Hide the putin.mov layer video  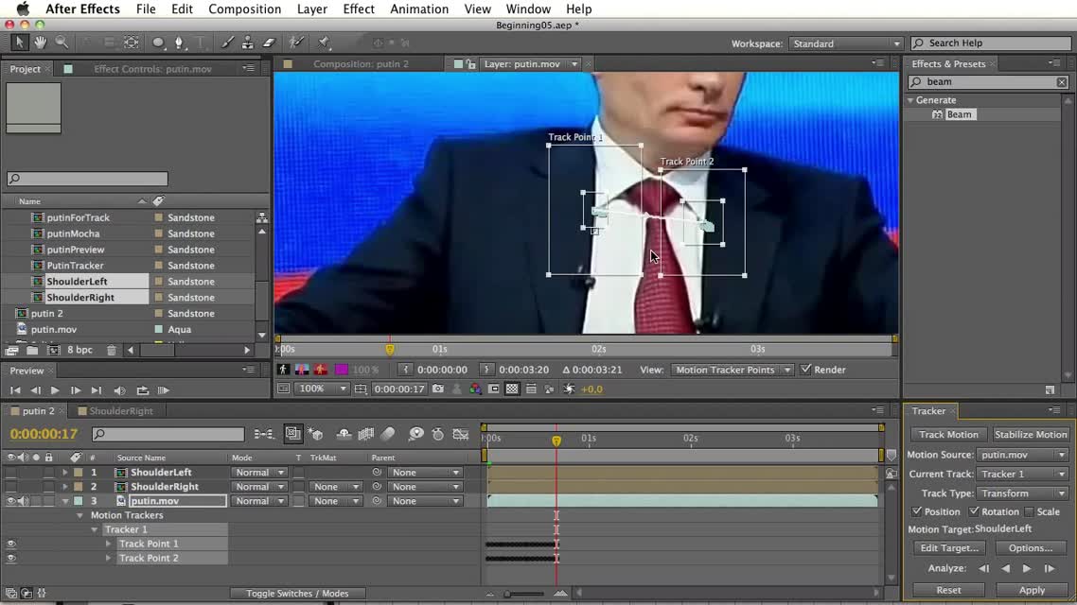[10, 501]
